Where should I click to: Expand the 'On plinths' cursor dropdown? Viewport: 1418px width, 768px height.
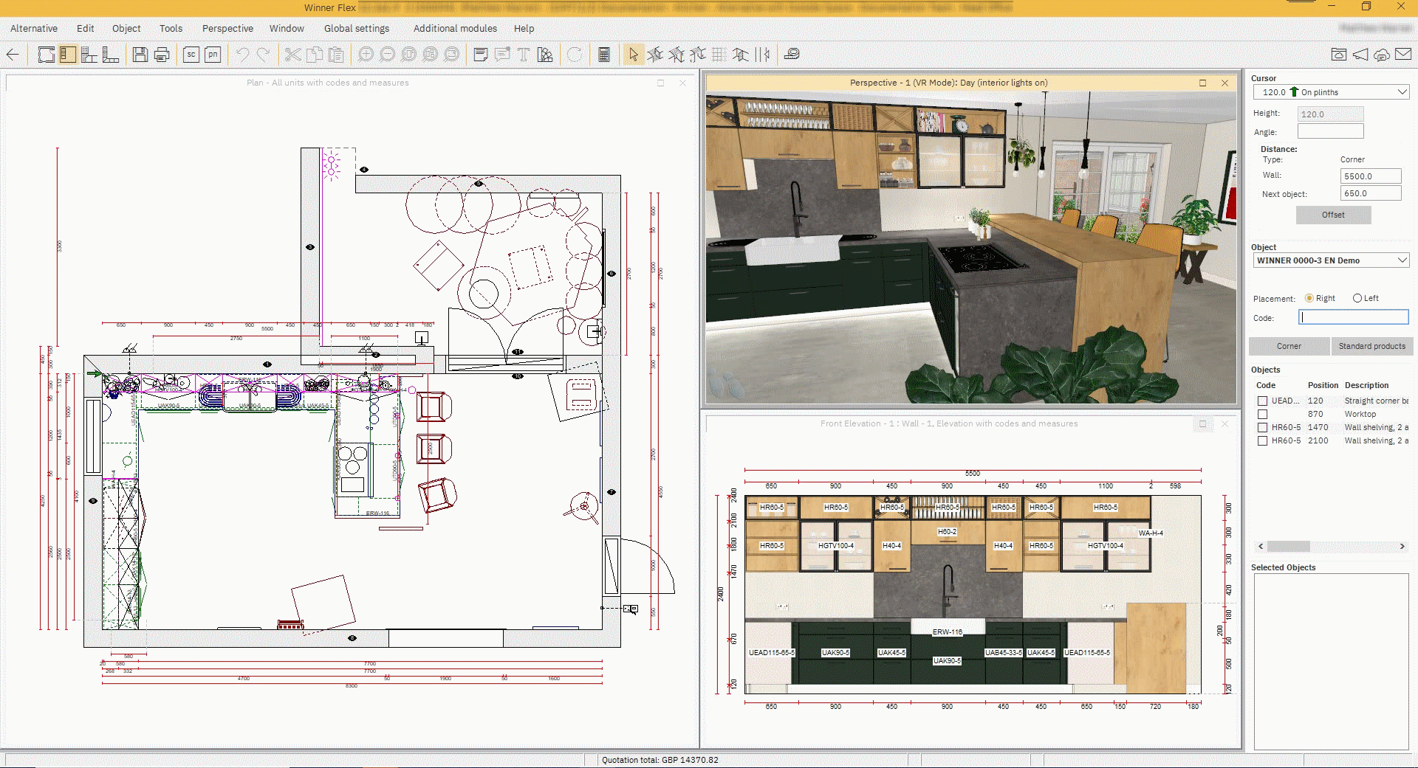[1402, 92]
